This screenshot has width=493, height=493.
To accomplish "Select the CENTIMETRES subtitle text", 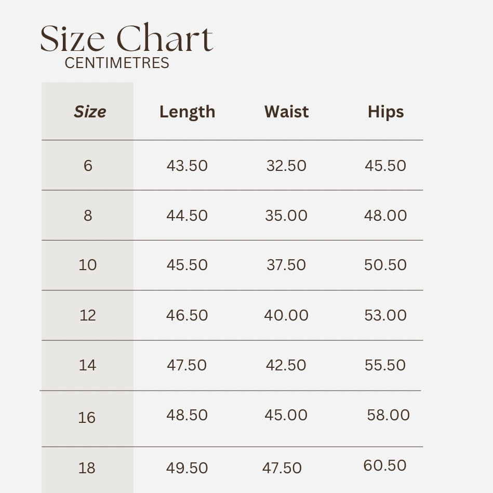I will (117, 63).
